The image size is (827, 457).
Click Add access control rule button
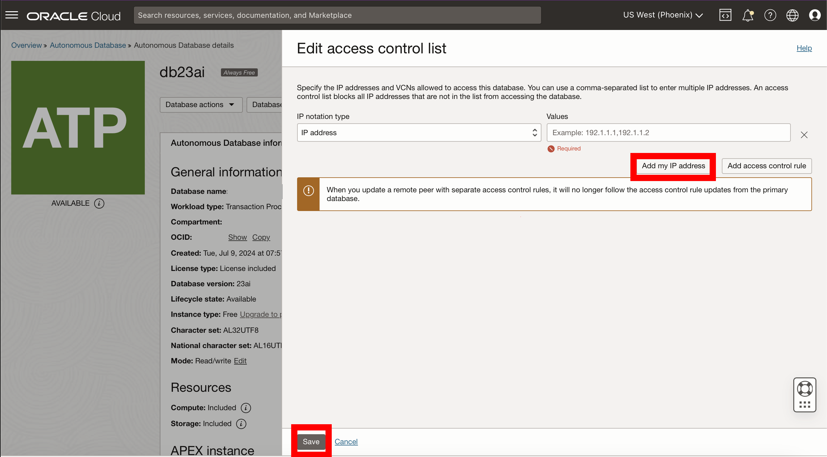pos(767,166)
